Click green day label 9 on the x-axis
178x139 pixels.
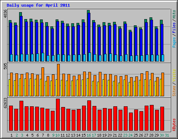tap(53, 135)
